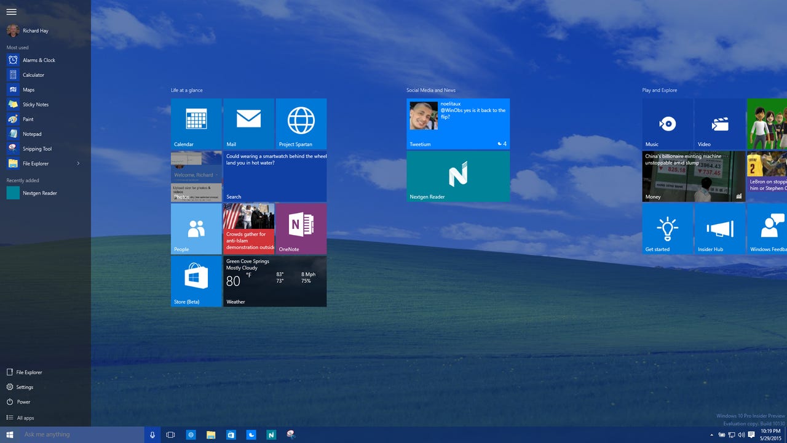Activate the Cortana microphone on the taskbar
The image size is (787, 443).
tap(152, 434)
